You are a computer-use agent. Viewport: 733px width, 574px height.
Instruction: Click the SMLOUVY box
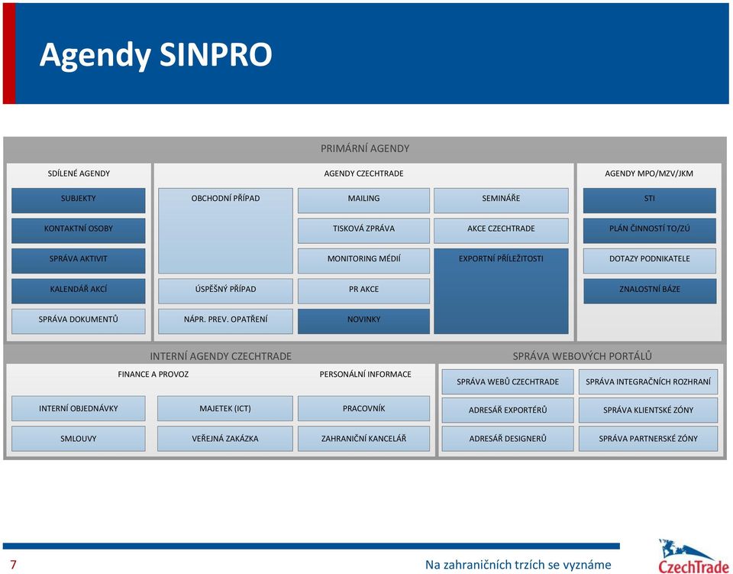pos(79,439)
